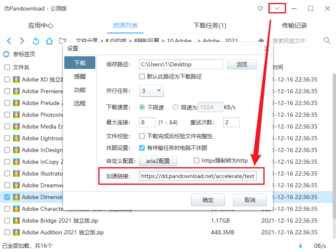Switch to 下载任务(1) tab

(x=210, y=26)
